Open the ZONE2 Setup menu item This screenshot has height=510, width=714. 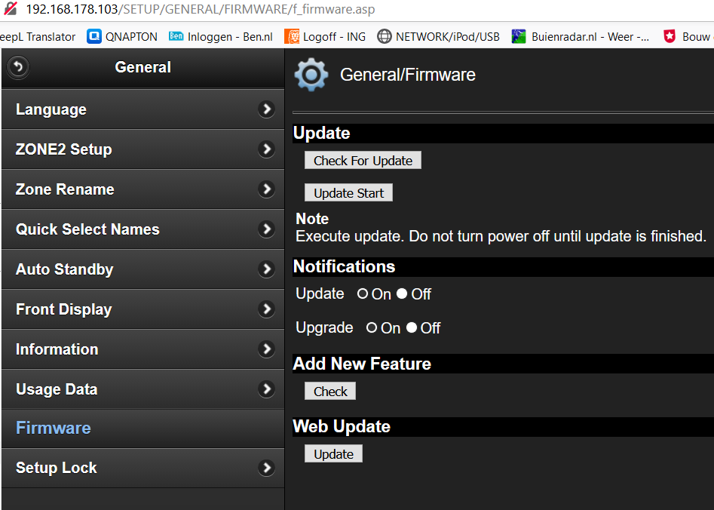coord(143,149)
